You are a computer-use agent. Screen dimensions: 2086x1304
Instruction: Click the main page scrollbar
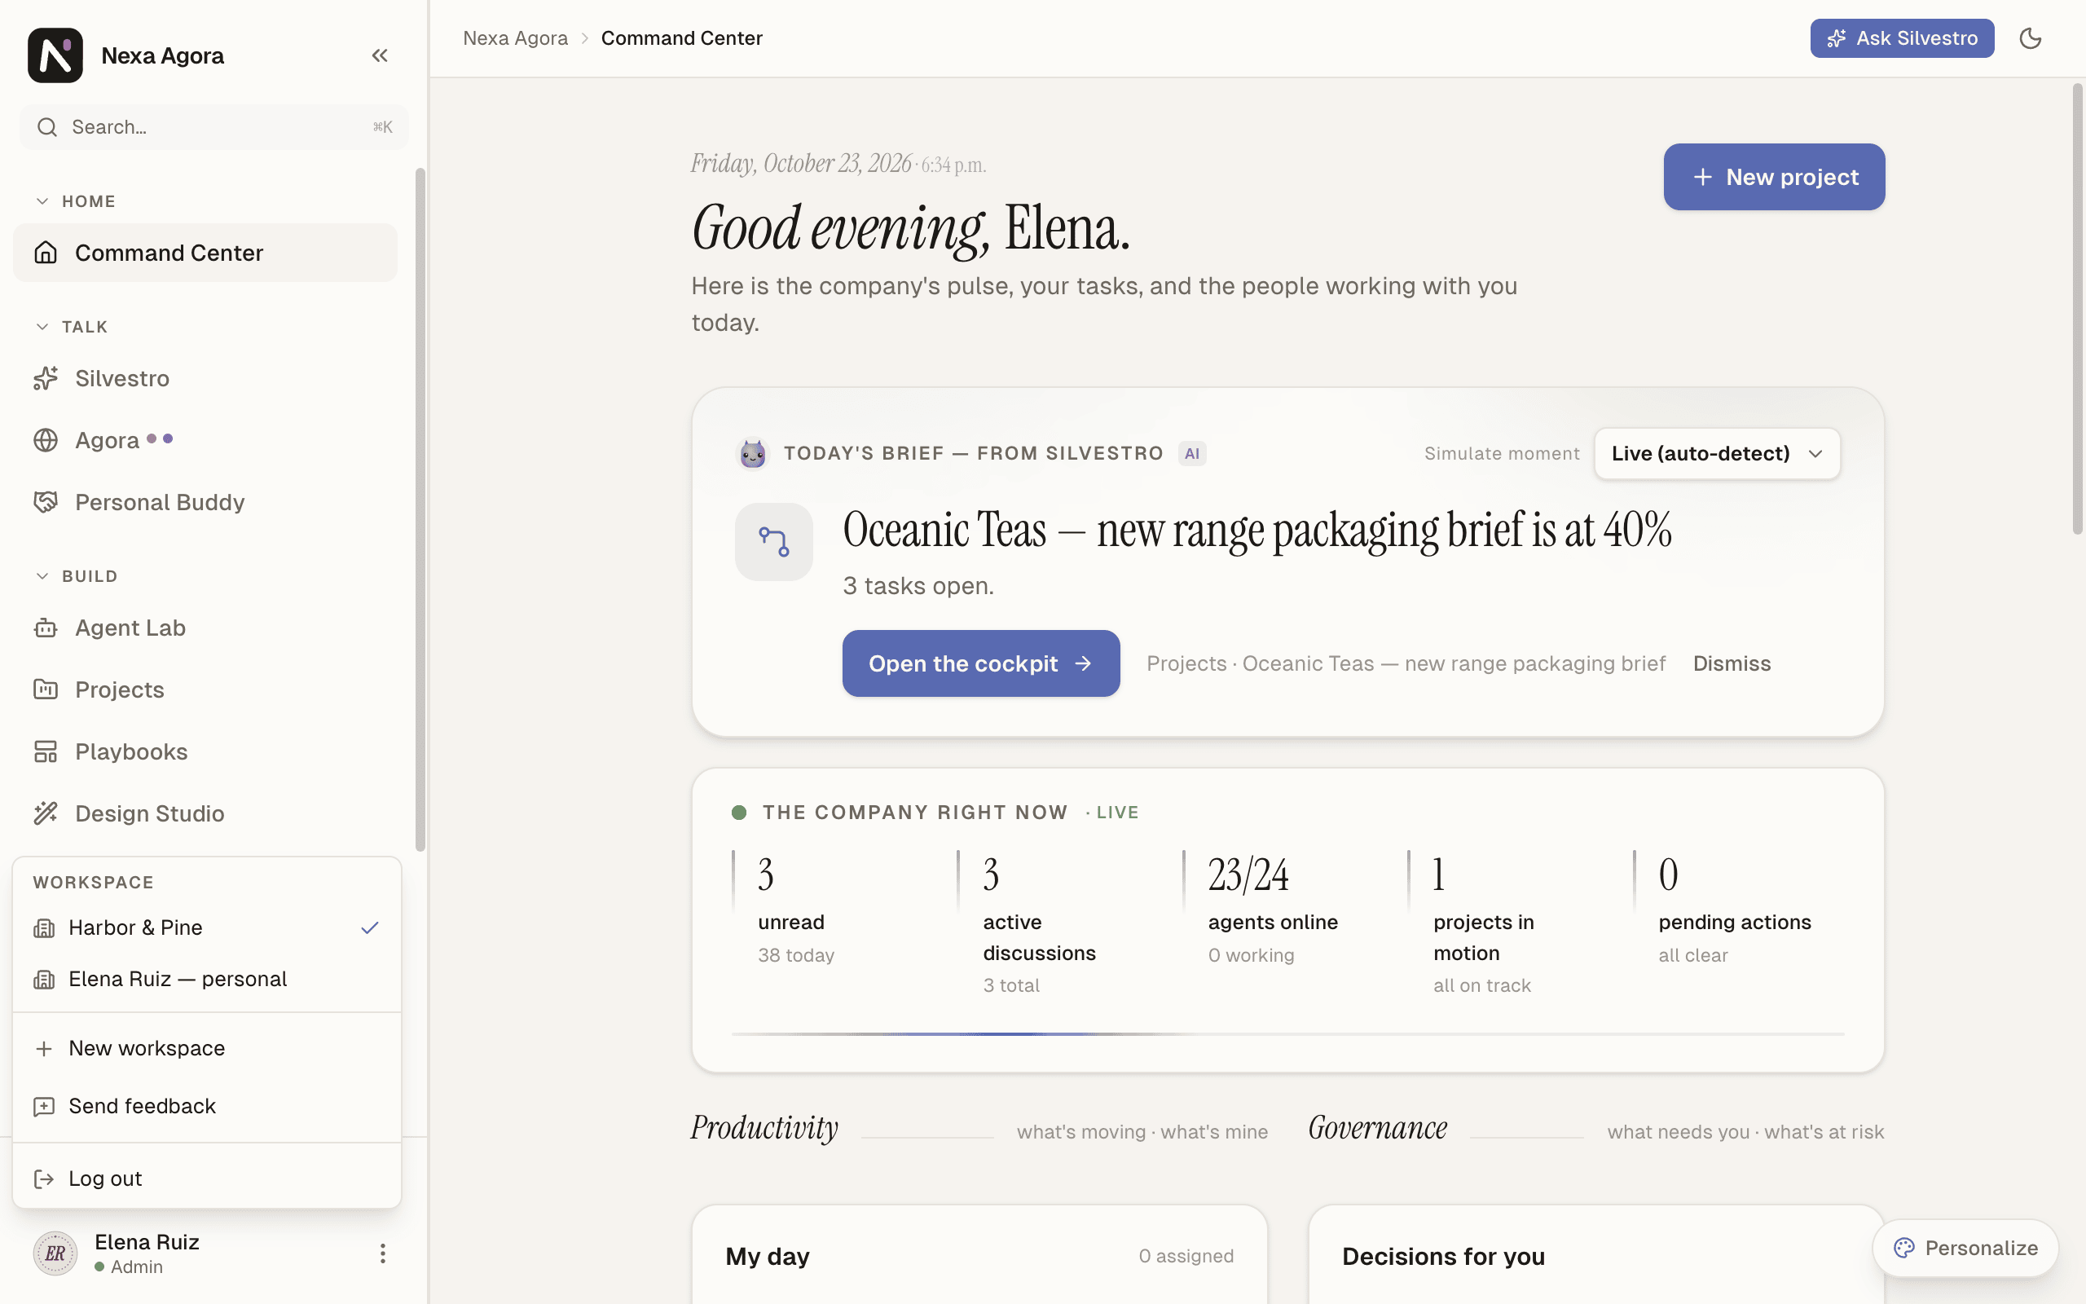(2077, 309)
